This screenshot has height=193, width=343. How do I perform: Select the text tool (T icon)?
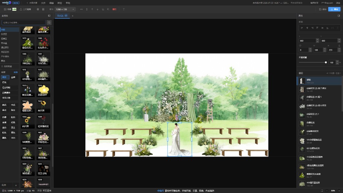click(124, 9)
